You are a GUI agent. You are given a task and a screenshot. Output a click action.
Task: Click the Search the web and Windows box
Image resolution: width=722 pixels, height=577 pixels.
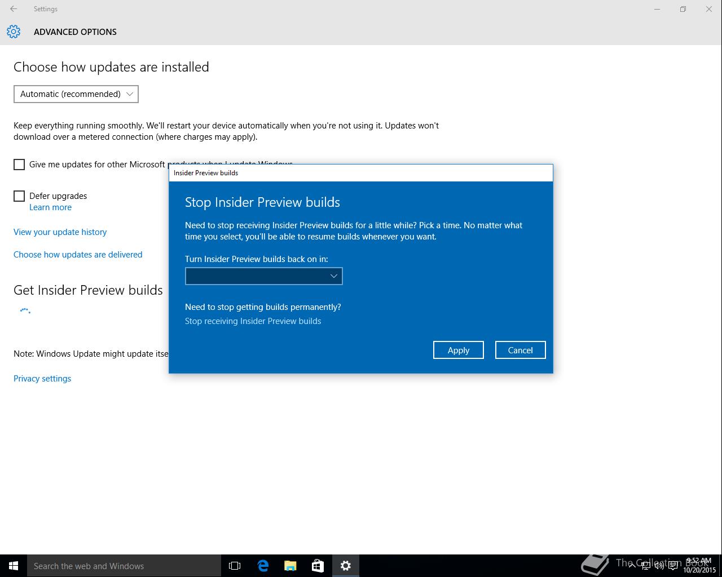click(x=124, y=566)
